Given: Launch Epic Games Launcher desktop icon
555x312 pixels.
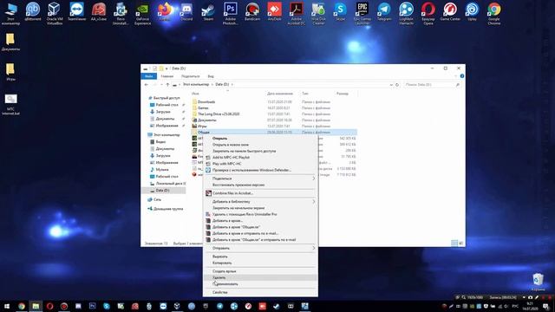Looking at the screenshot, I should pyautogui.click(x=362, y=14).
